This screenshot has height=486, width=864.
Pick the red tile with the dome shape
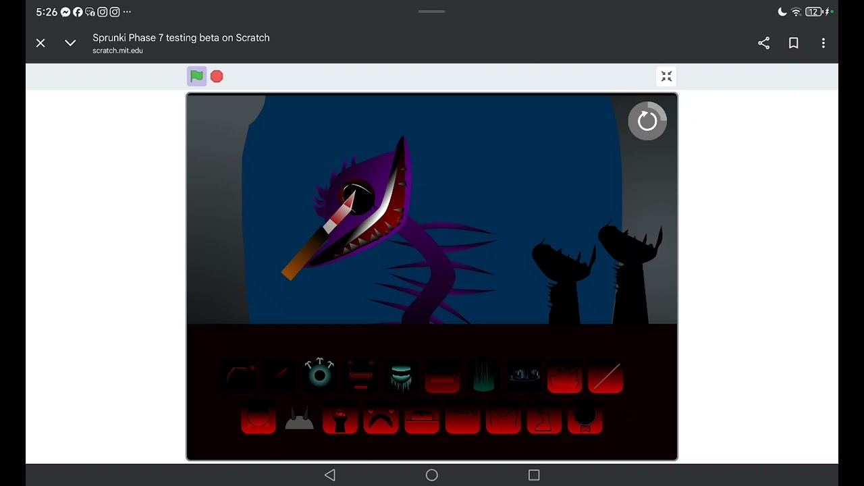pos(422,417)
